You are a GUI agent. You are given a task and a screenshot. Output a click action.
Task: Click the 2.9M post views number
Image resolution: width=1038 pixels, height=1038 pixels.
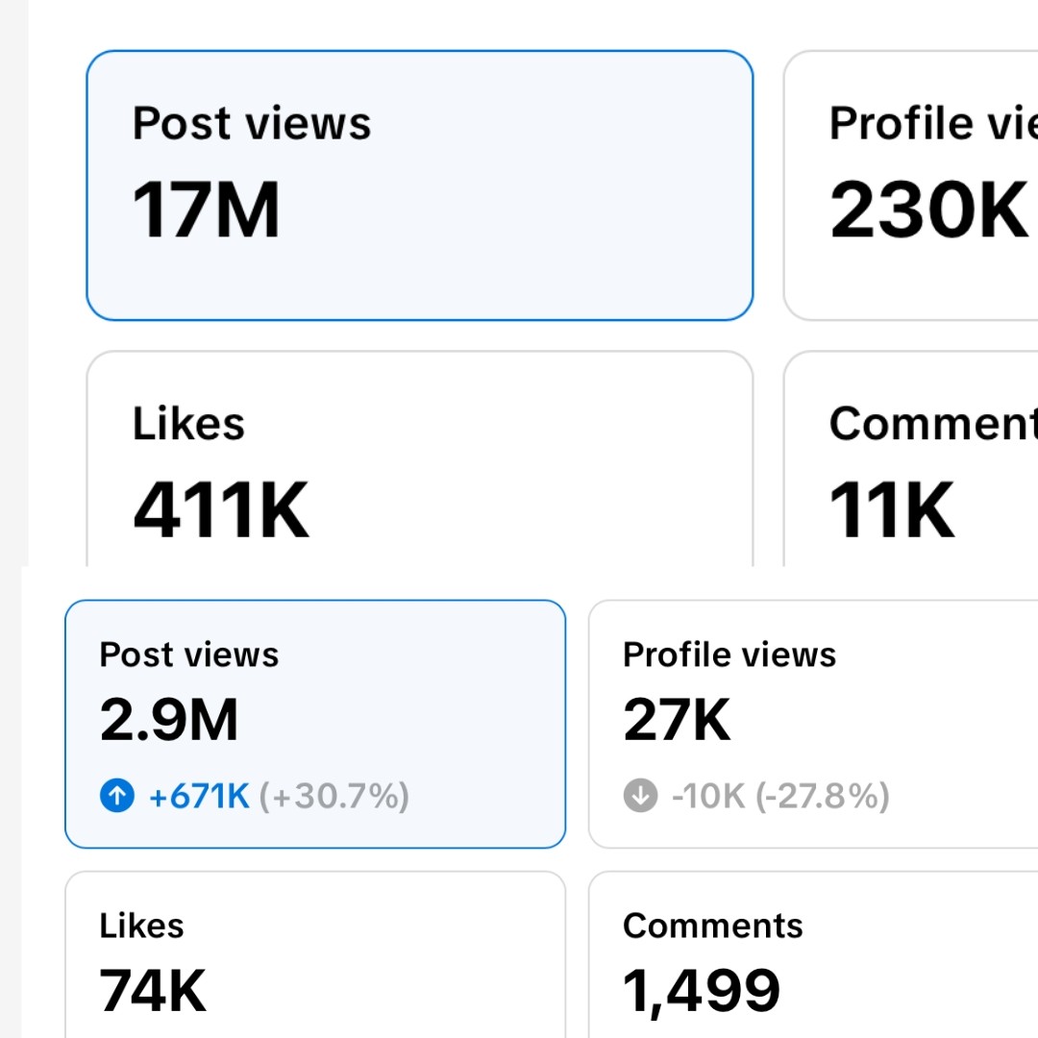coord(169,720)
